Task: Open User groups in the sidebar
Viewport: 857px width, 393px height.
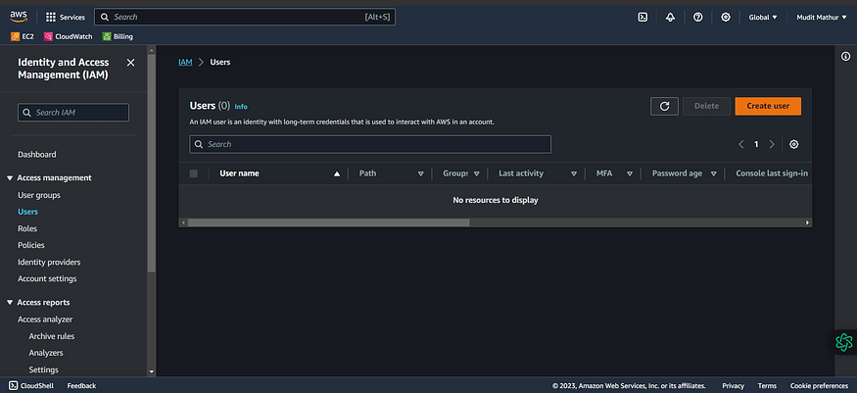Action: click(x=39, y=195)
